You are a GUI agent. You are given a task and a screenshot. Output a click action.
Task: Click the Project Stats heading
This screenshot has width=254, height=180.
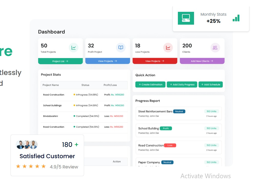(x=51, y=75)
